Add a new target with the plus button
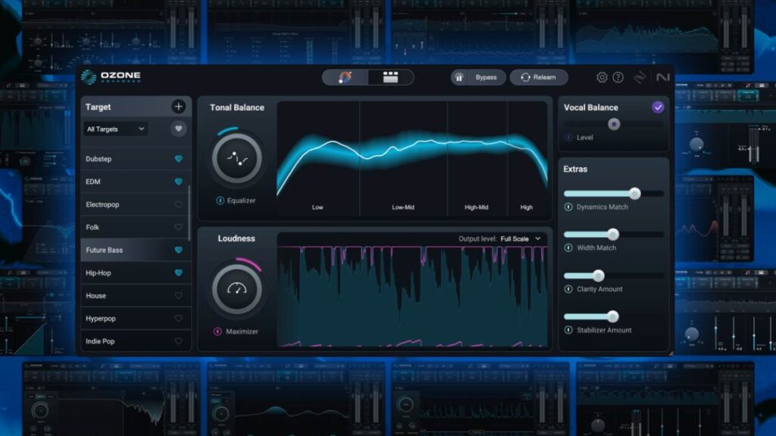Viewport: 776px width, 436px height. click(178, 107)
